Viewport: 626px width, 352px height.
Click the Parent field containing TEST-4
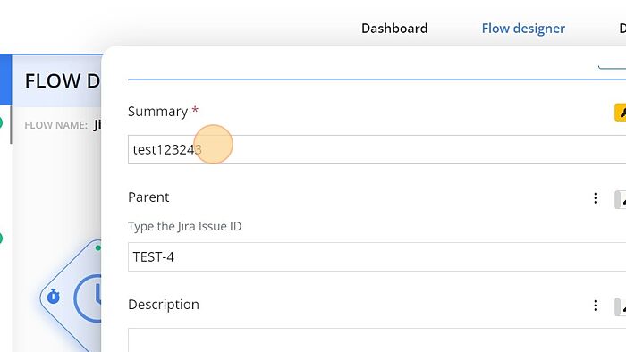(376, 256)
